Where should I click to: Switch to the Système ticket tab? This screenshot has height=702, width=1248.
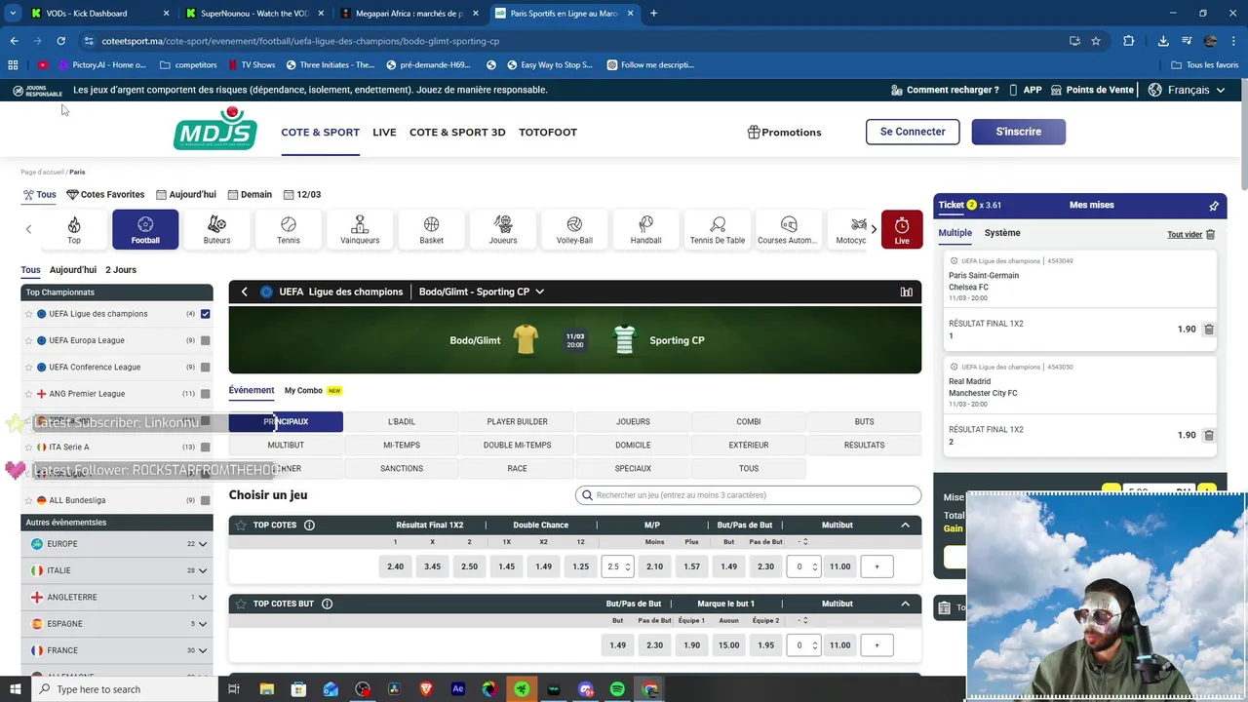coord(1002,233)
